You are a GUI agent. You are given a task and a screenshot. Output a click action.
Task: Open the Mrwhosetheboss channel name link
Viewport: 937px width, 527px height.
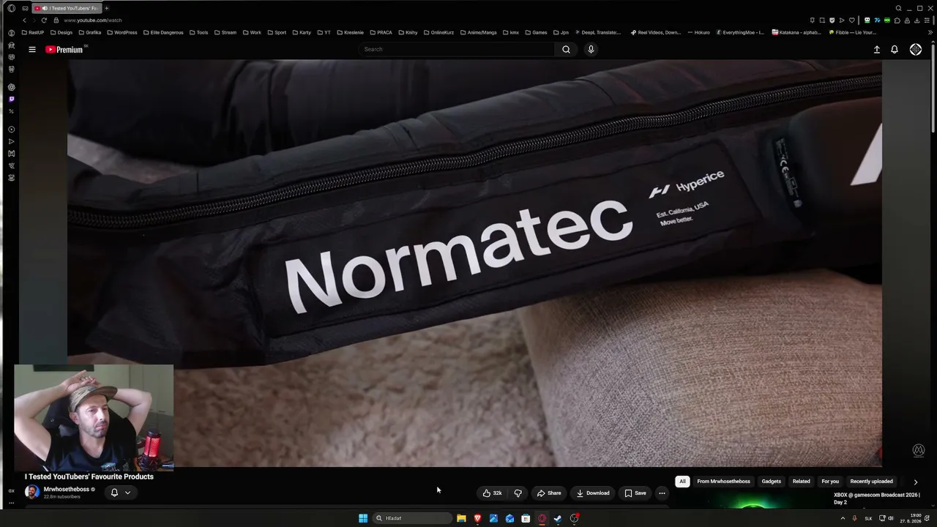click(x=67, y=489)
